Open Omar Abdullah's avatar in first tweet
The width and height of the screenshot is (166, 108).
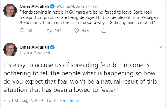10,10
